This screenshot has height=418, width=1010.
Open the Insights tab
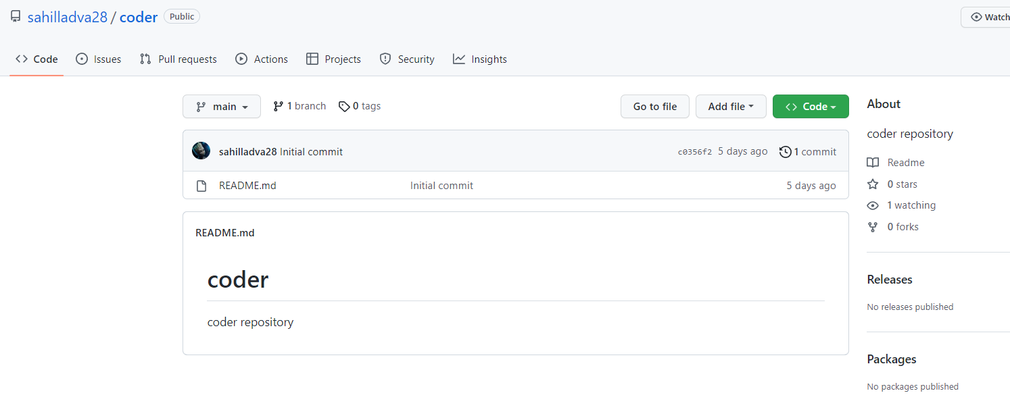point(480,59)
